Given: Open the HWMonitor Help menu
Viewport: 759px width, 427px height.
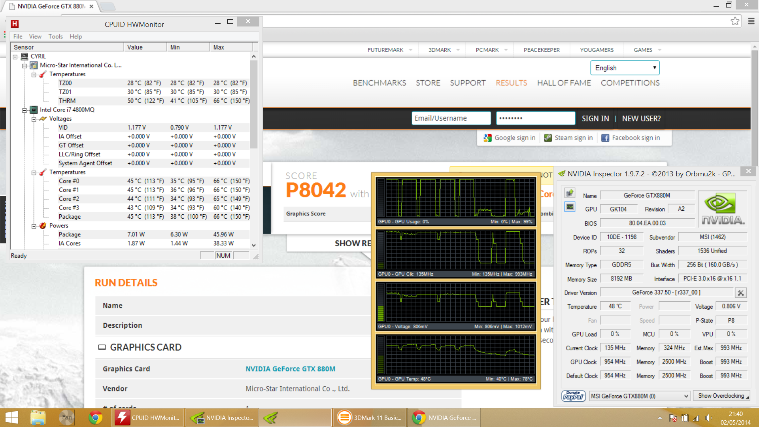Looking at the screenshot, I should click(x=76, y=36).
